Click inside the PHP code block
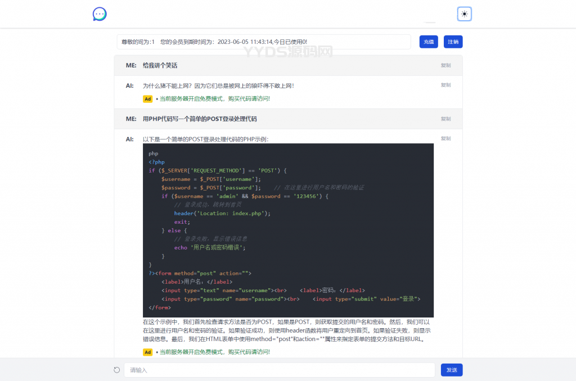Viewport: 576px width, 381px height. [x=288, y=230]
